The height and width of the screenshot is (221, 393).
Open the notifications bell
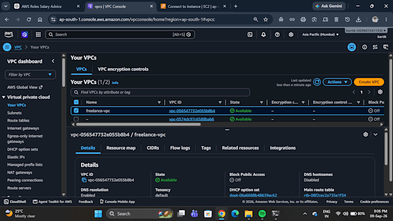[264, 35]
